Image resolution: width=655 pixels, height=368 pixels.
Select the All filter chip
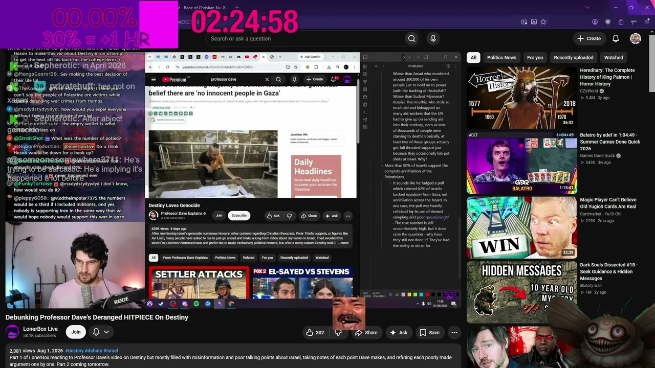pyautogui.click(x=473, y=58)
